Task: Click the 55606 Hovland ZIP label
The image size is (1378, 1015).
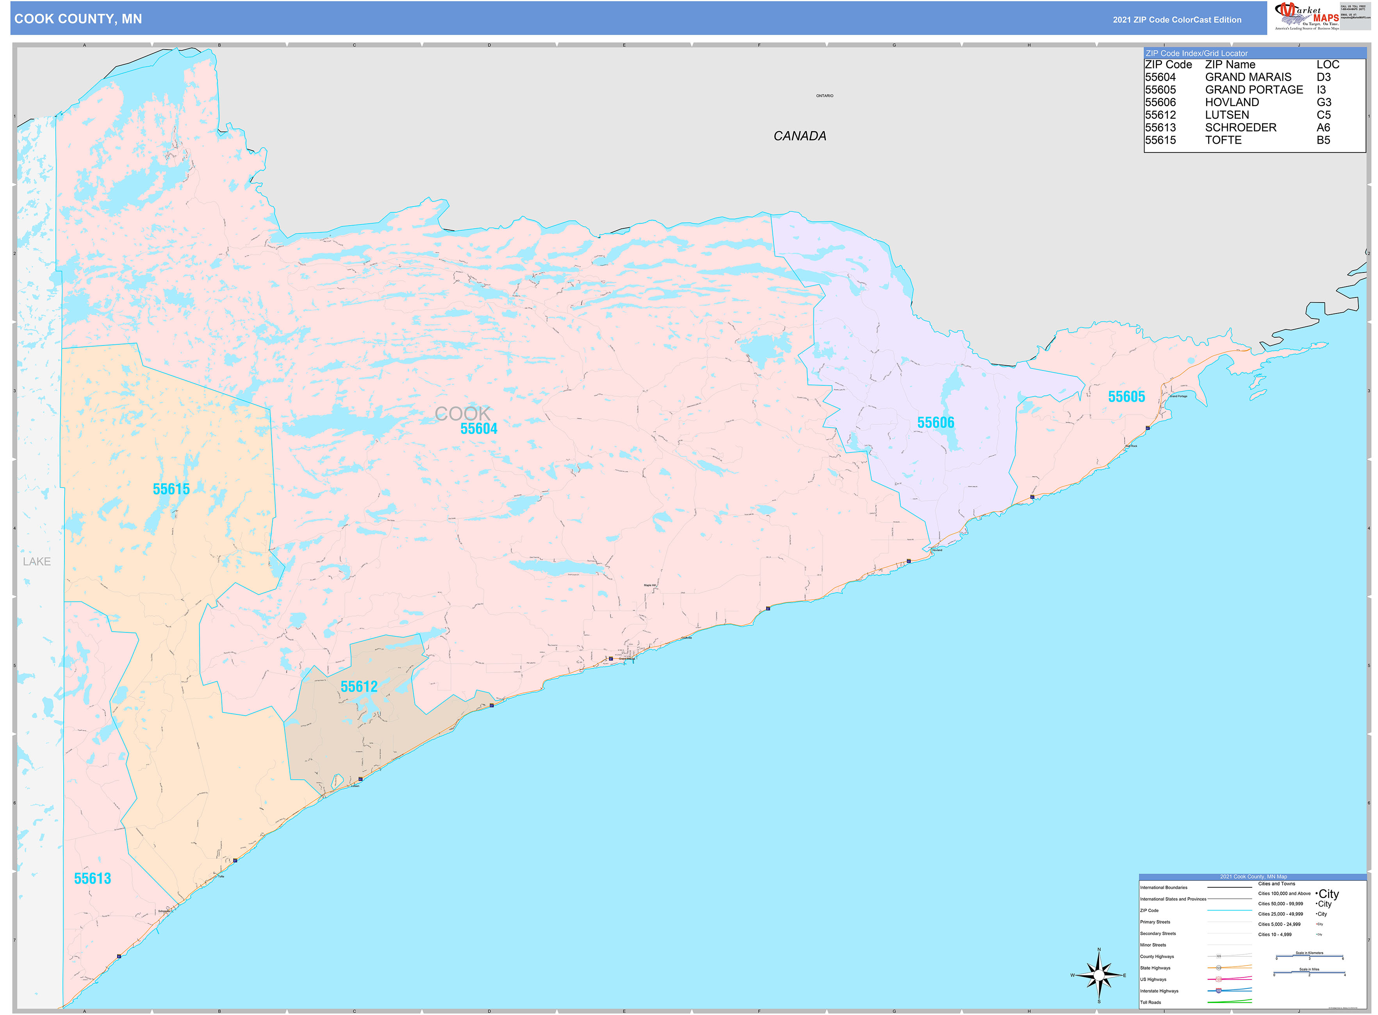Action: pos(935,423)
